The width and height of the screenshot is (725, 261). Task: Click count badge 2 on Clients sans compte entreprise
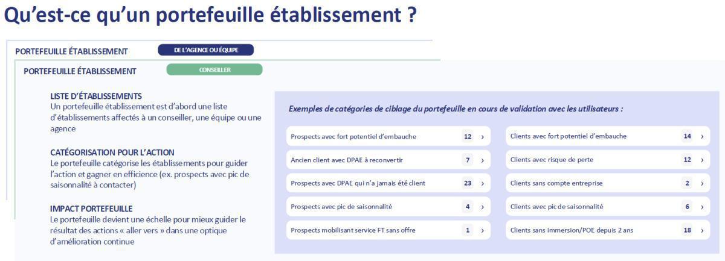[x=687, y=183]
